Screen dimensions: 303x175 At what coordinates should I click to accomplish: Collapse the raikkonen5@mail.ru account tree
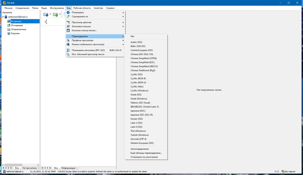pyautogui.click(x=3, y=17)
